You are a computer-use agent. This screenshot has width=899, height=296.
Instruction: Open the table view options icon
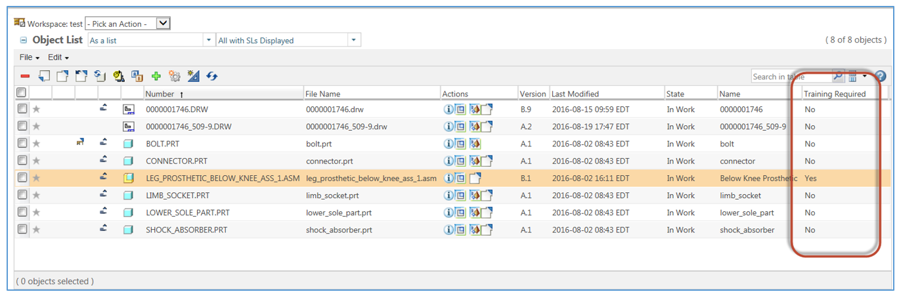853,76
